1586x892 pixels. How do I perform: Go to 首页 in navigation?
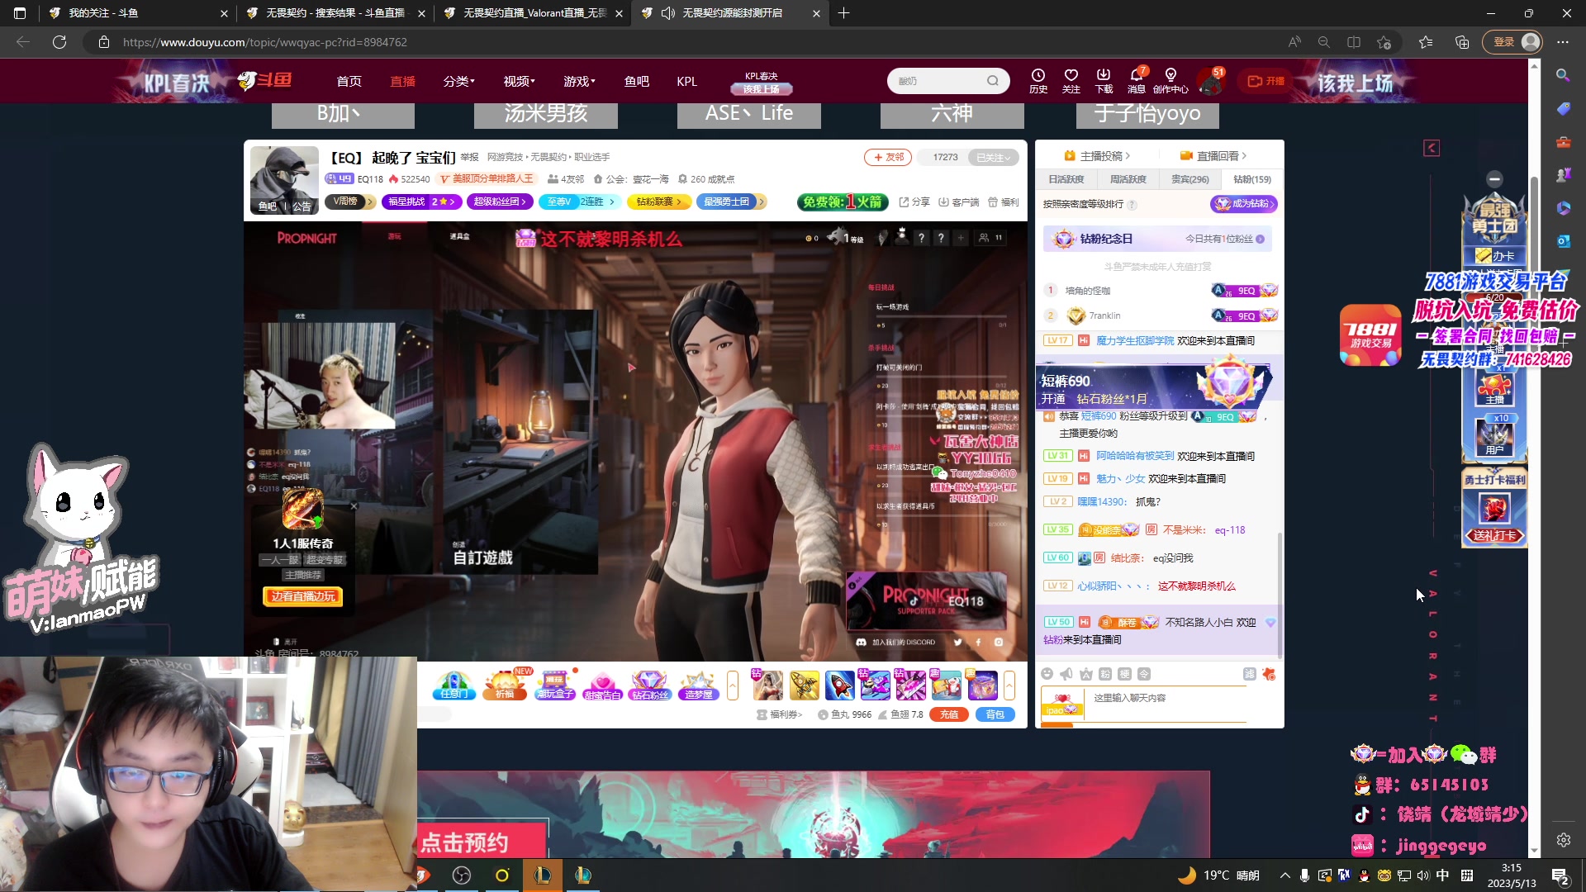(x=349, y=81)
